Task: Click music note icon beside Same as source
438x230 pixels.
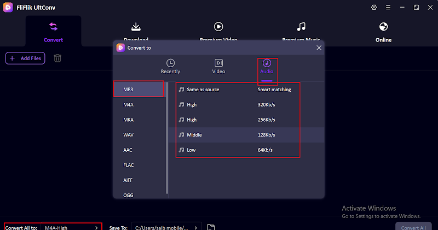Action: point(182,90)
